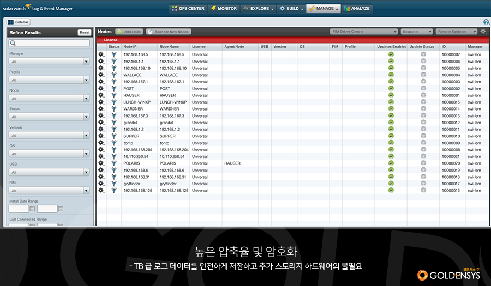This screenshot has width=491, height=286.
Task: Click Updates Enabled checkmark for 192.168.1.1
Action: (x=391, y=61)
